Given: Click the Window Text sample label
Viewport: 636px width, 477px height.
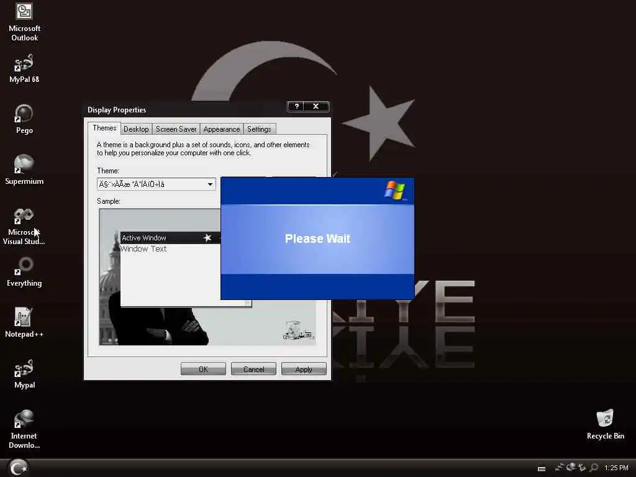Looking at the screenshot, I should pyautogui.click(x=143, y=249).
